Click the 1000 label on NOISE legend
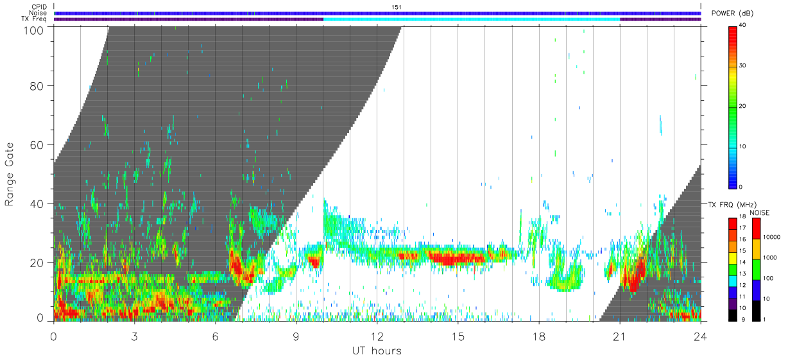 pos(770,257)
